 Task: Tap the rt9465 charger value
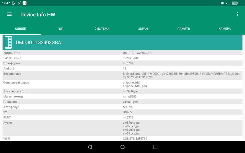point(127,112)
